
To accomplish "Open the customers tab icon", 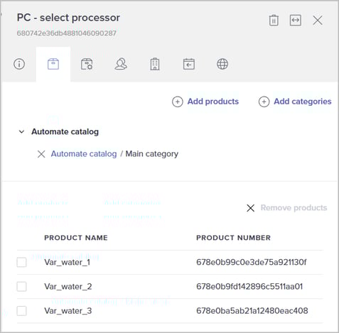I will coord(121,64).
